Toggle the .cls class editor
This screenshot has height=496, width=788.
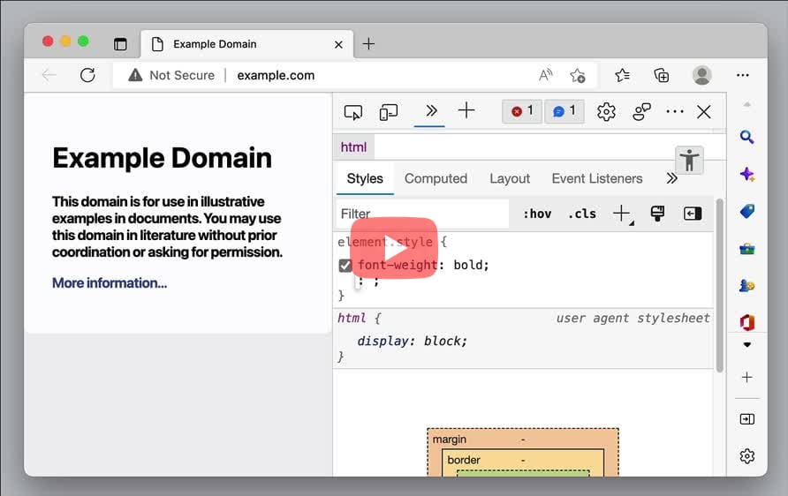[x=582, y=214]
